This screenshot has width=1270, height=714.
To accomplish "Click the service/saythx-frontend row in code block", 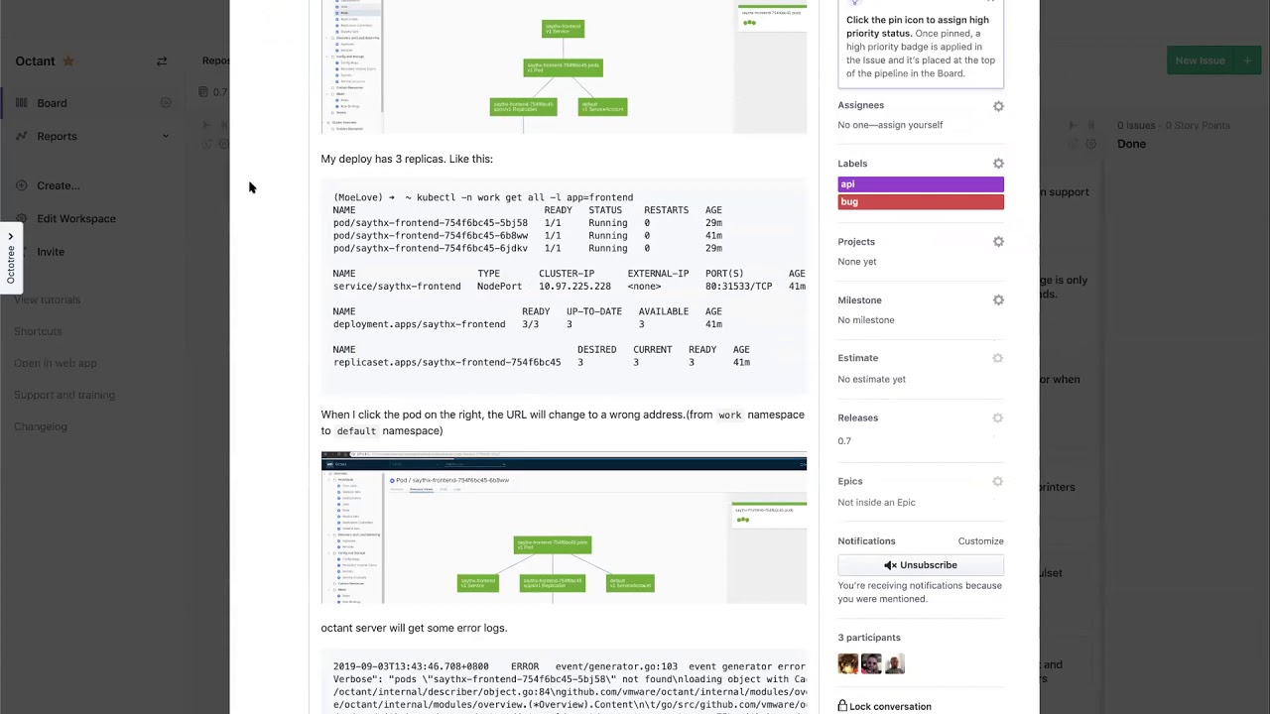I will [x=570, y=287].
